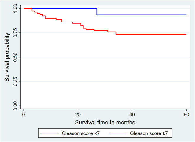Image resolution: width=195 pixels, height=142 pixels.
Task: Click the blue curve plateau after the drop
Action: click(142, 15)
